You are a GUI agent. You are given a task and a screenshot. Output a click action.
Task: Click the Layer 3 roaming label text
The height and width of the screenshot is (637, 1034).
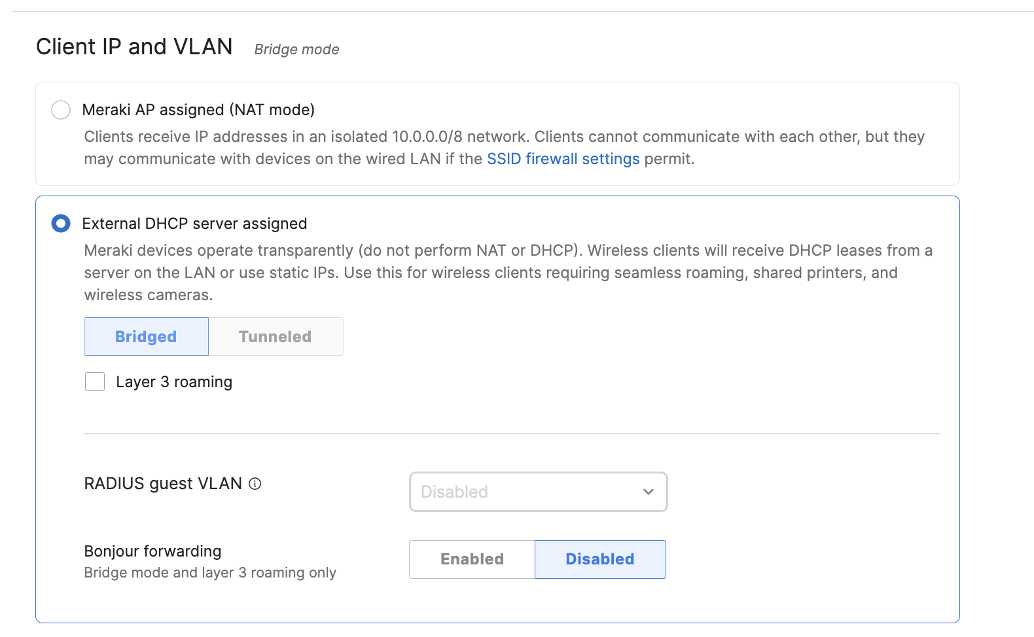point(174,382)
